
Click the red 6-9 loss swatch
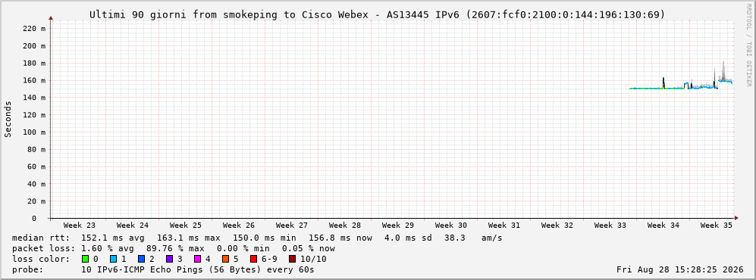point(253,259)
